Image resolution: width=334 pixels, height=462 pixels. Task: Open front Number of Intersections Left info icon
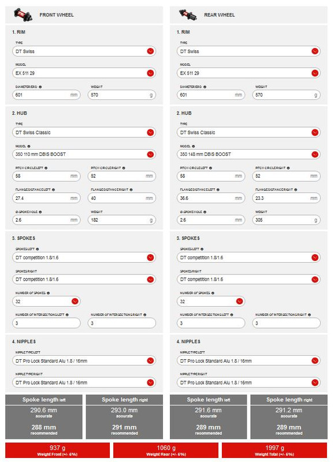click(67, 315)
